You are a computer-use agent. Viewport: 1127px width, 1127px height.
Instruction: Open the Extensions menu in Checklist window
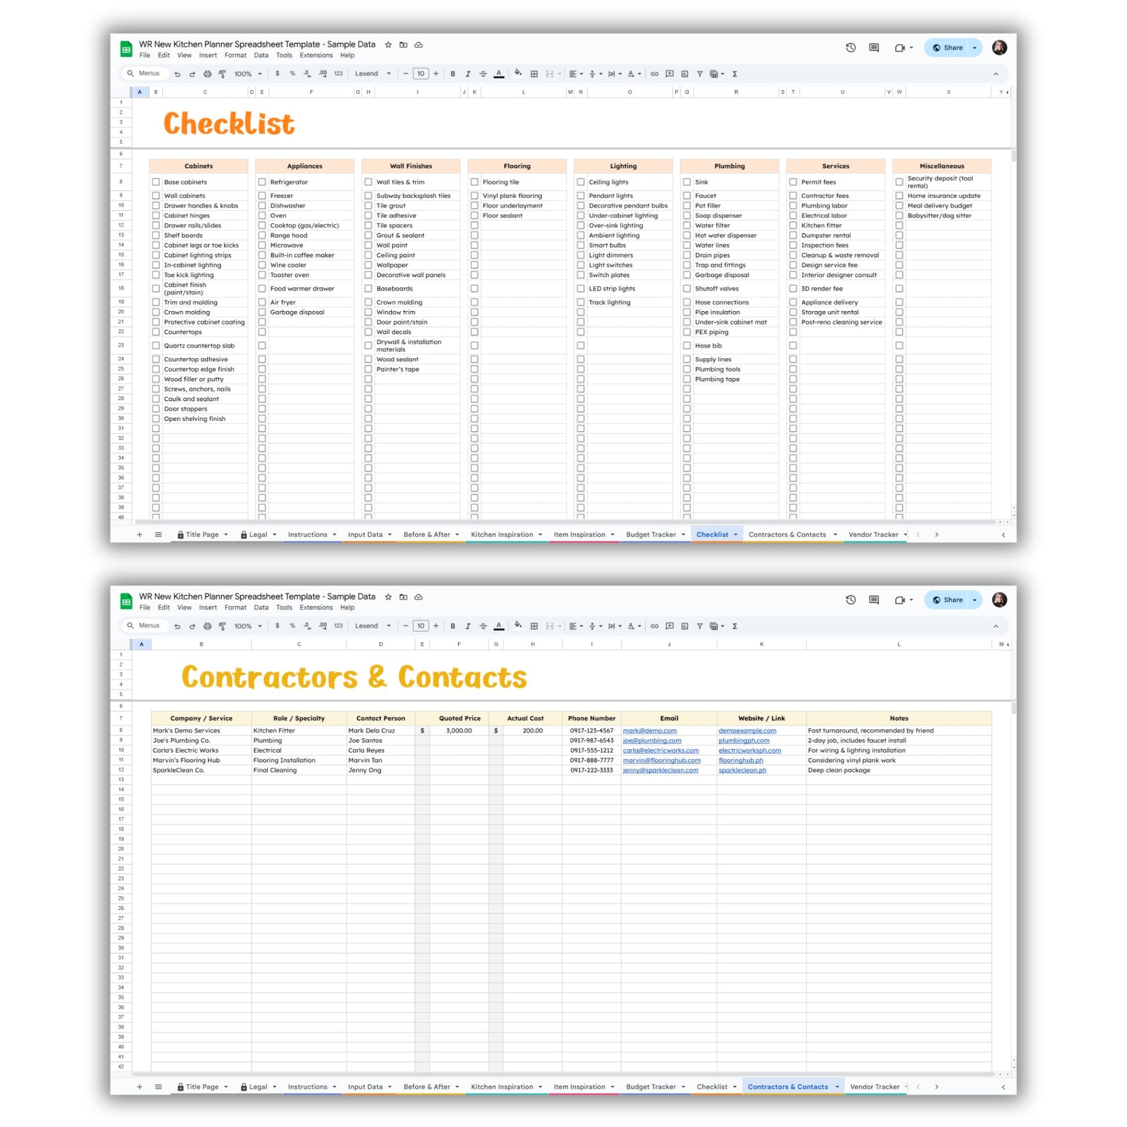click(x=316, y=56)
